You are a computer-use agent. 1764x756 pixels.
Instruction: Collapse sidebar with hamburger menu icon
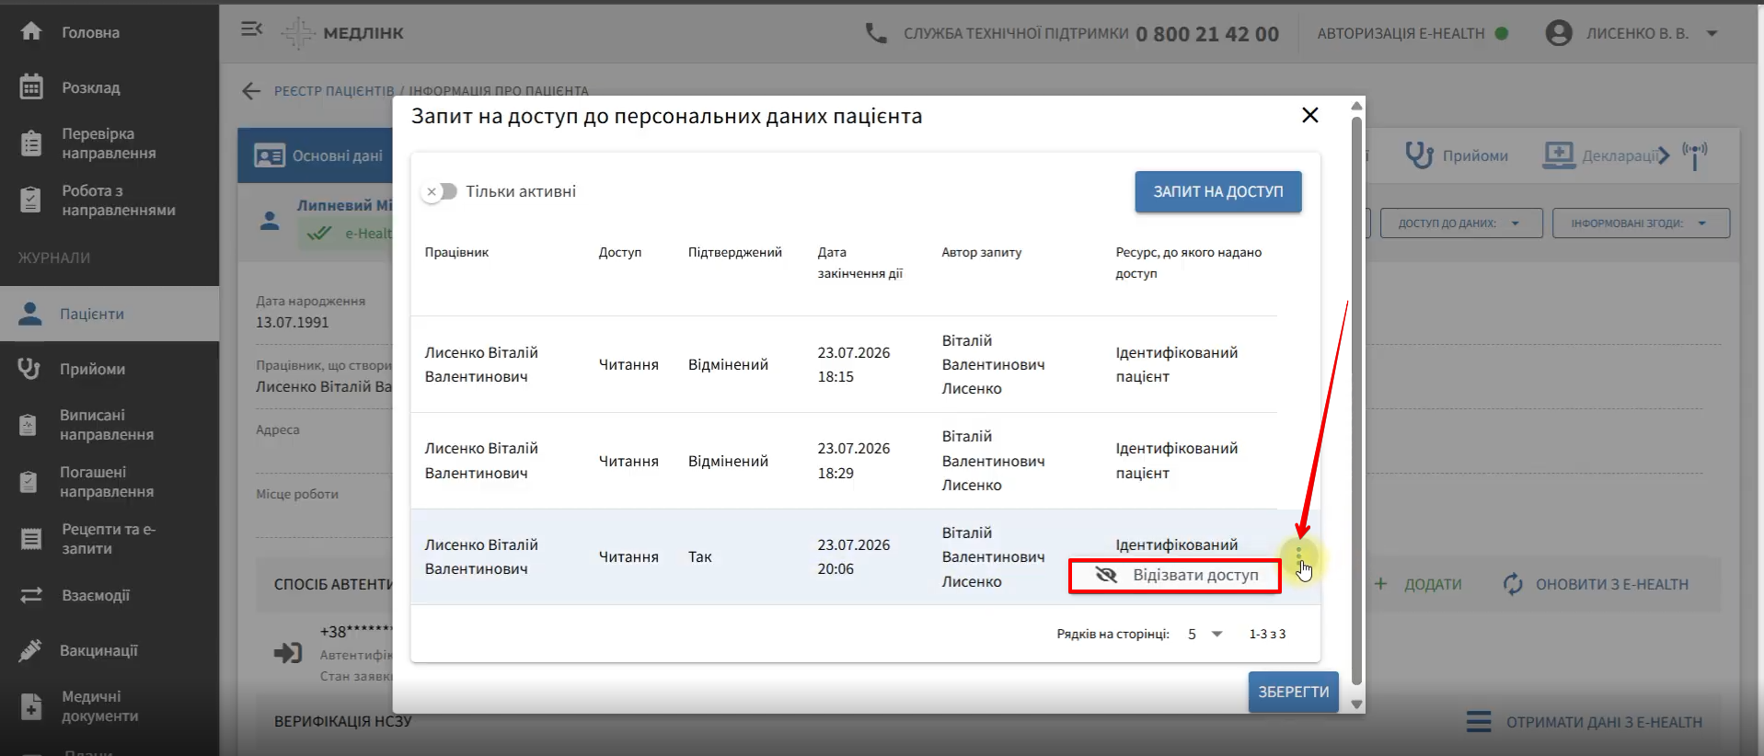tap(251, 29)
